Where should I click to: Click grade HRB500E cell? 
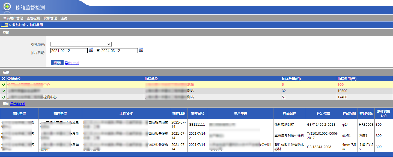(366, 124)
